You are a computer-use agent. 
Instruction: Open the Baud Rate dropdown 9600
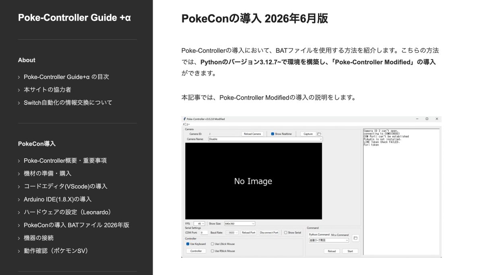233,233
